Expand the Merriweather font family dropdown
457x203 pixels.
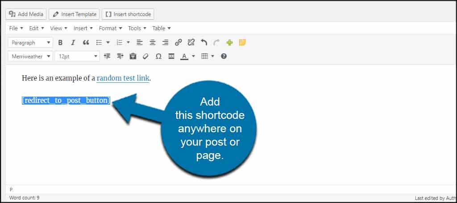30,57
